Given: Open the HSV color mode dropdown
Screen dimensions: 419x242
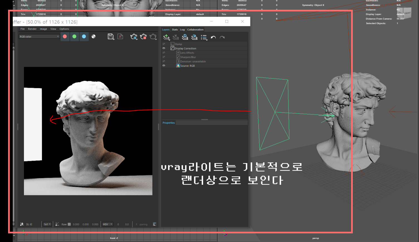Looking at the screenshot, I should click(x=107, y=224).
